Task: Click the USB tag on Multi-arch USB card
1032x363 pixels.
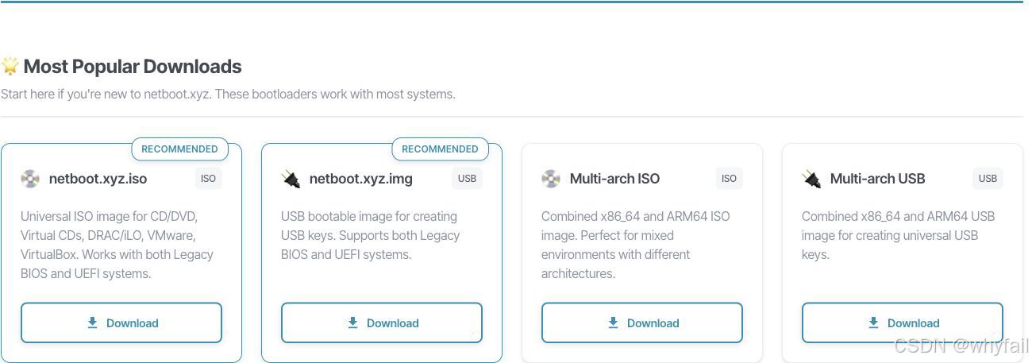Action: (988, 179)
